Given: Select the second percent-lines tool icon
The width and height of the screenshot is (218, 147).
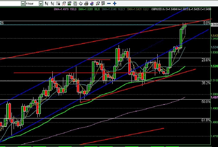Looking at the screenshot, I should coord(52,3).
